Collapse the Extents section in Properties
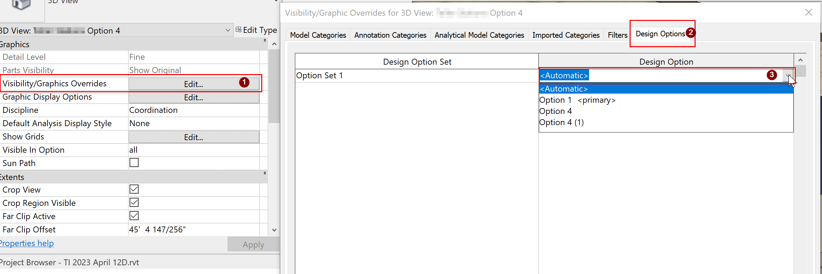Image resolution: width=822 pixels, height=274 pixels. point(265,173)
